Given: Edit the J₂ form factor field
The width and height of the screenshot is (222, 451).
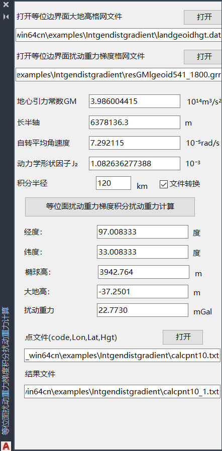Looking at the screenshot, I should 135,164.
